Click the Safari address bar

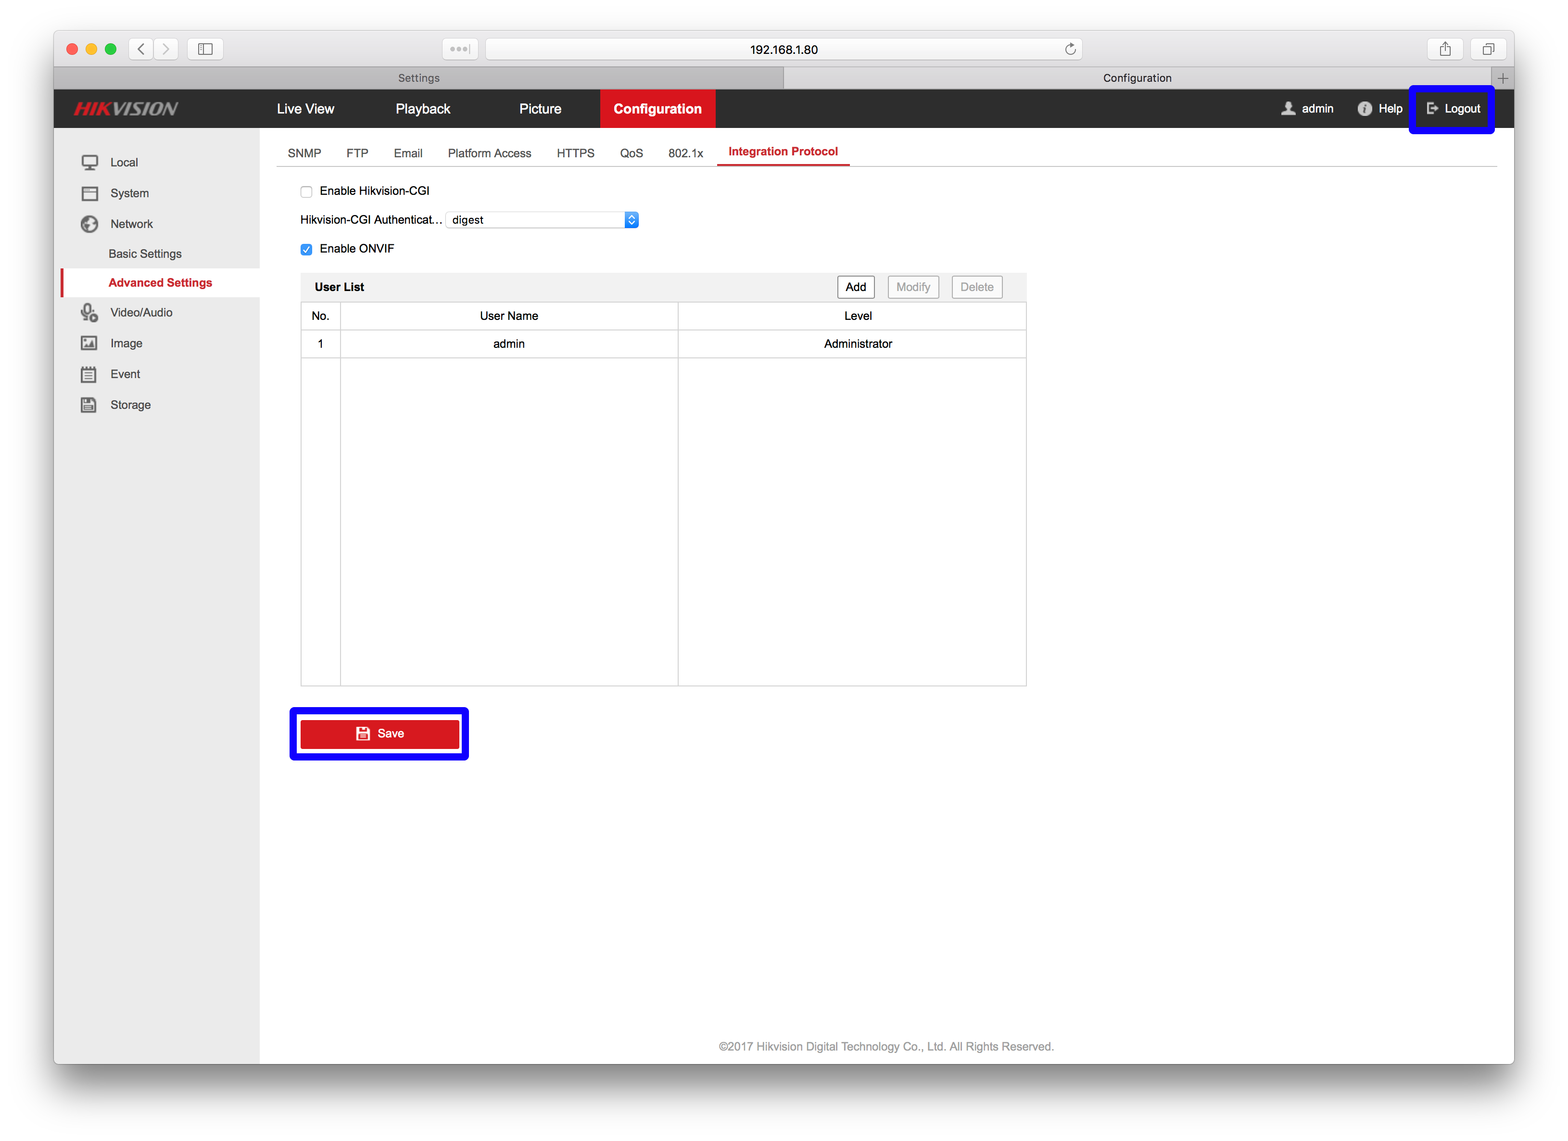(x=784, y=49)
